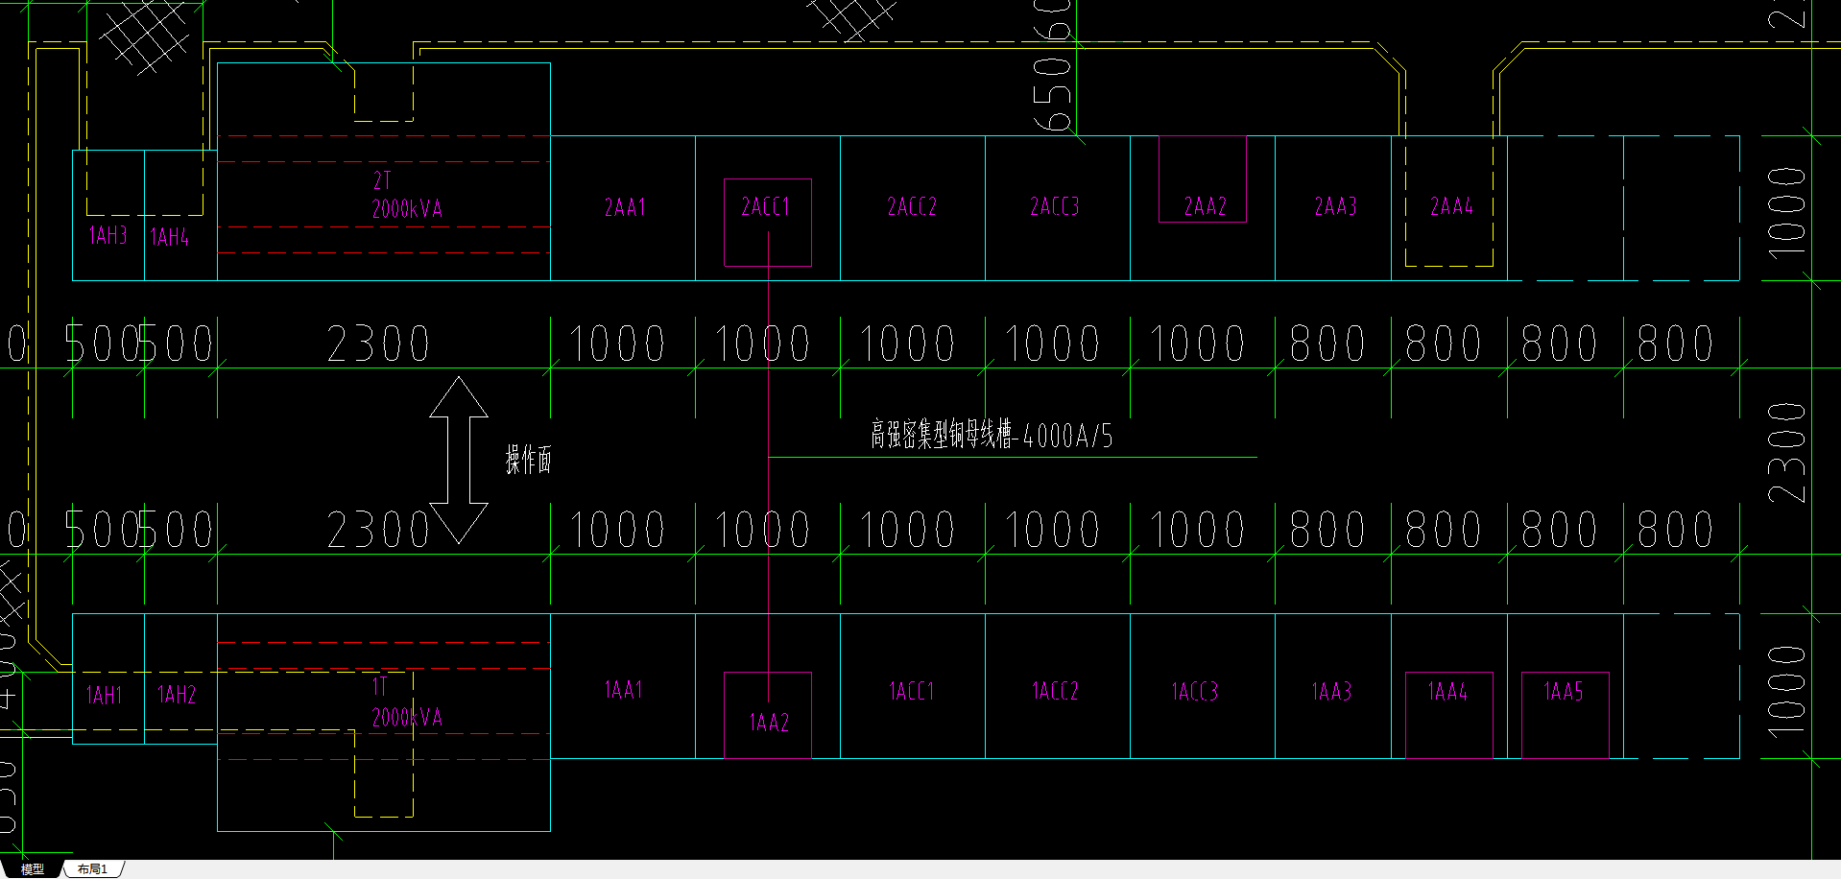Click the 2AA3 cabinet label

(x=1335, y=206)
